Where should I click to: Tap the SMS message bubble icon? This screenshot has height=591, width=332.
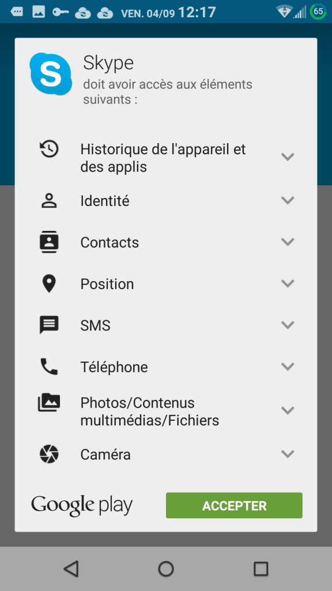pos(50,325)
